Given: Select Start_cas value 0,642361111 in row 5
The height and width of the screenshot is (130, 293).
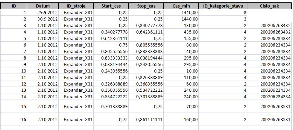Looking at the screenshot, I should coord(111,39).
